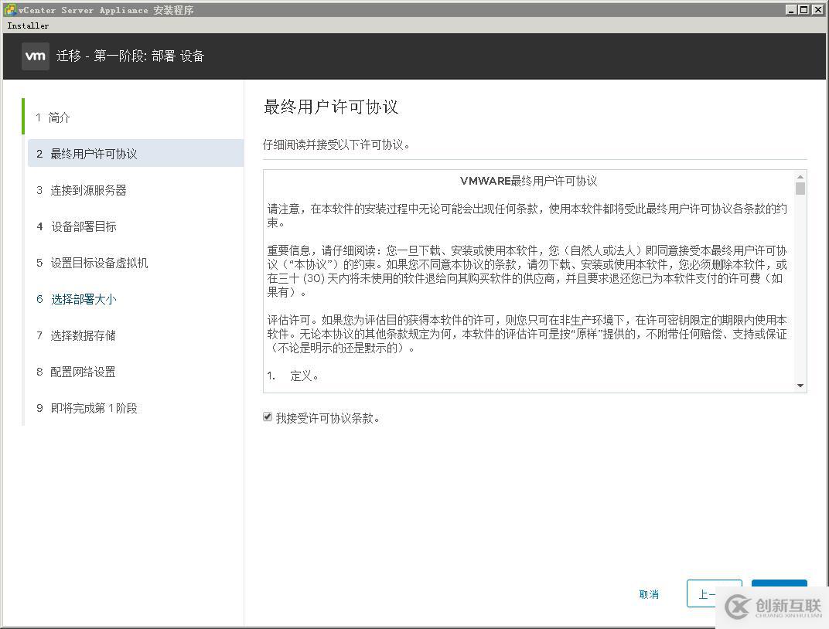The width and height of the screenshot is (829, 629).
Task: Click the 取消 cancel button
Action: [x=649, y=594]
